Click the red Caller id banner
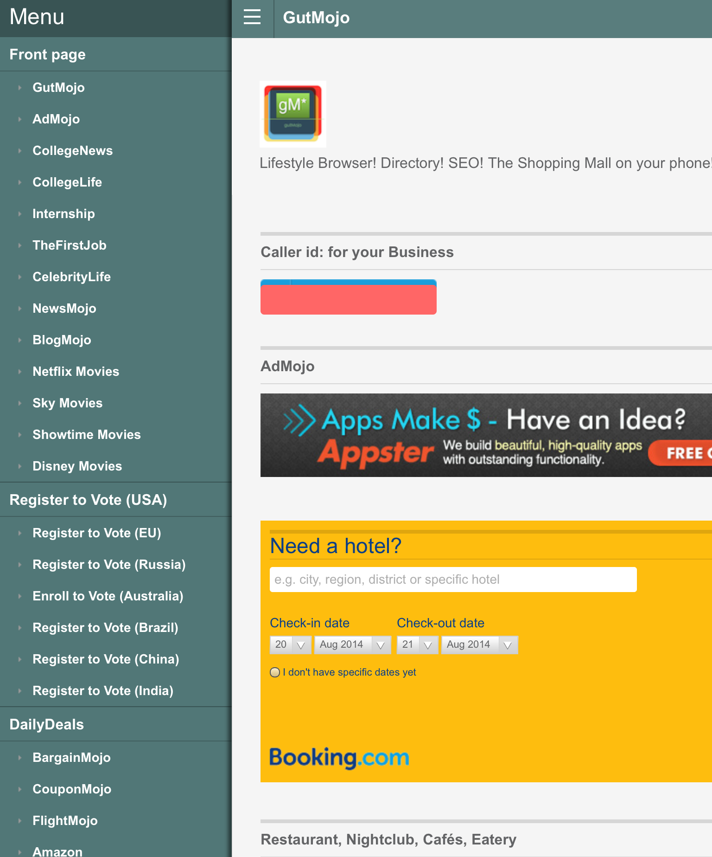The image size is (712, 857). [348, 297]
